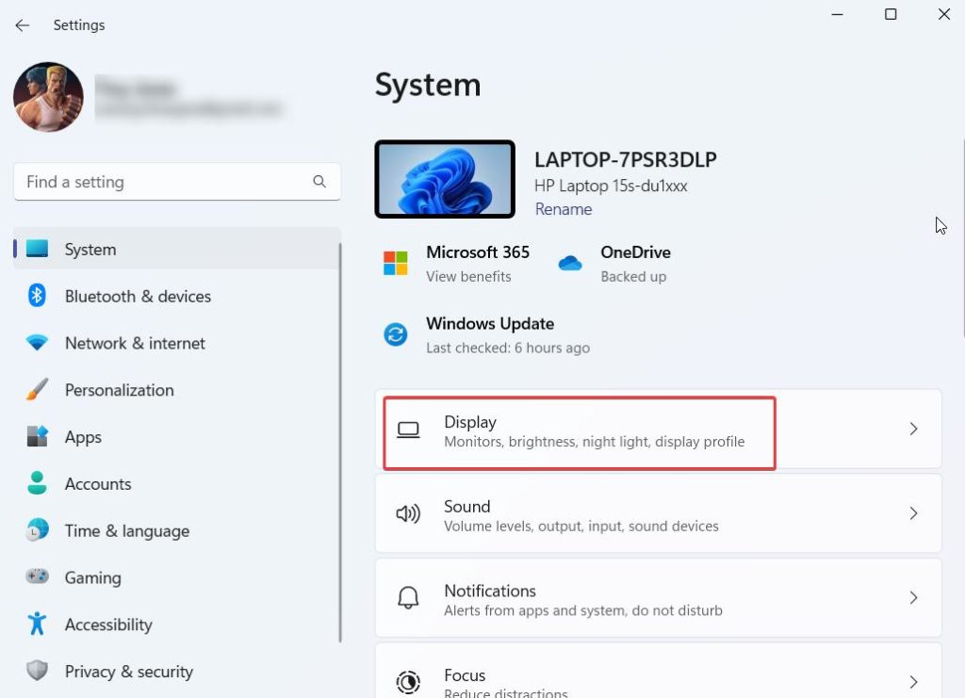Click the Bluetooth icon in sidebar
The image size is (965, 698).
click(x=37, y=296)
